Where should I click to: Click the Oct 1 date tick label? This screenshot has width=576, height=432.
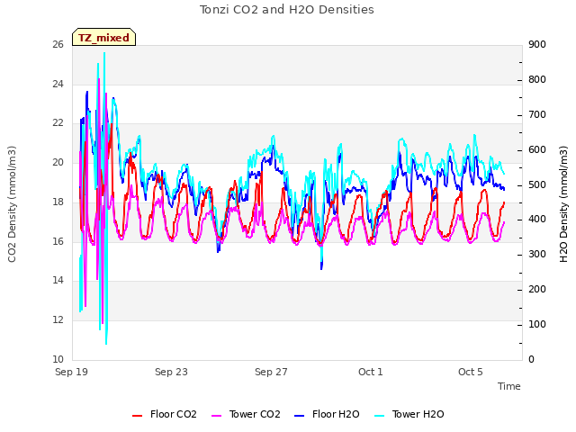(x=371, y=372)
